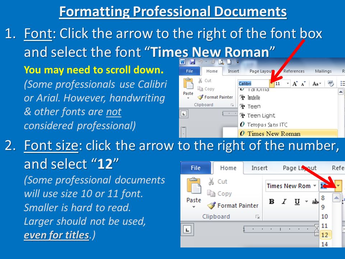Toggle Italic formatting
Viewport: 345px width, 259px height.
(x=284, y=201)
